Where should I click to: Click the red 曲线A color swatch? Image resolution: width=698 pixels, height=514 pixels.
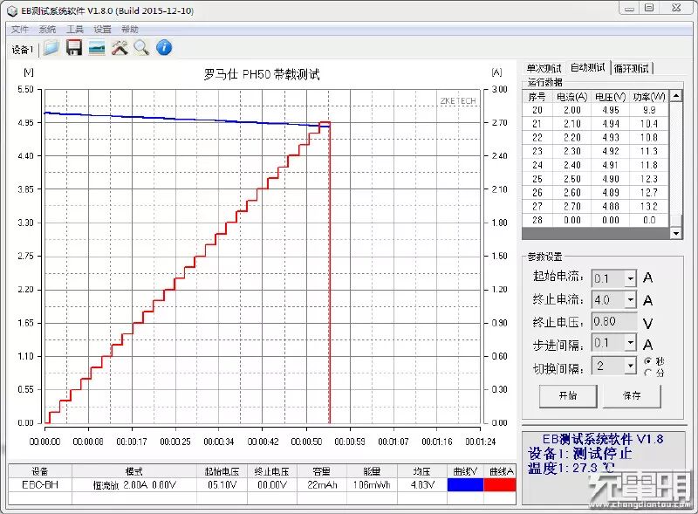(500, 485)
